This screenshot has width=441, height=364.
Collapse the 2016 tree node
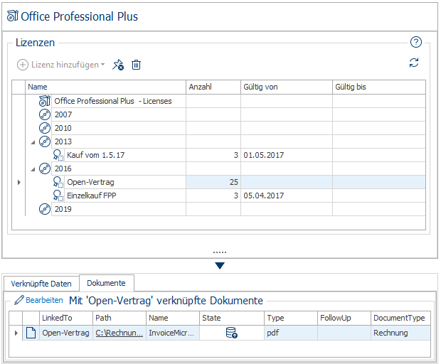click(33, 169)
